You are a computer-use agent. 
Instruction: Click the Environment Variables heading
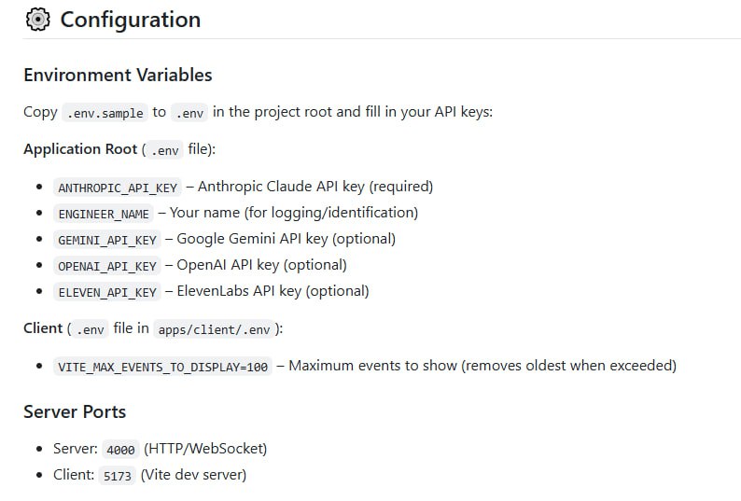tap(118, 75)
